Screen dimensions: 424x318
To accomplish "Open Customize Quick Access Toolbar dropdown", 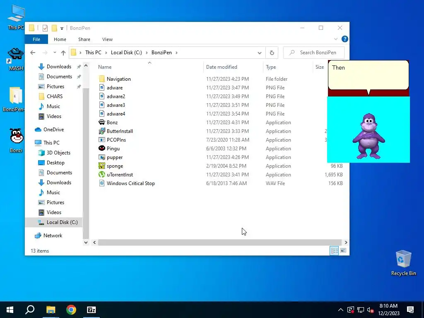I will (62, 29).
